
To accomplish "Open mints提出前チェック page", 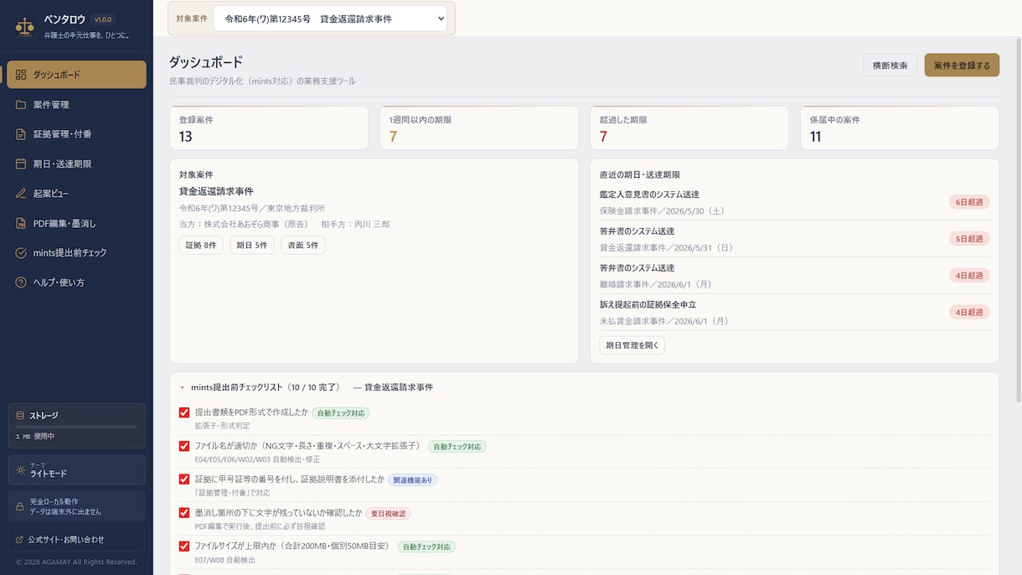I will [76, 252].
